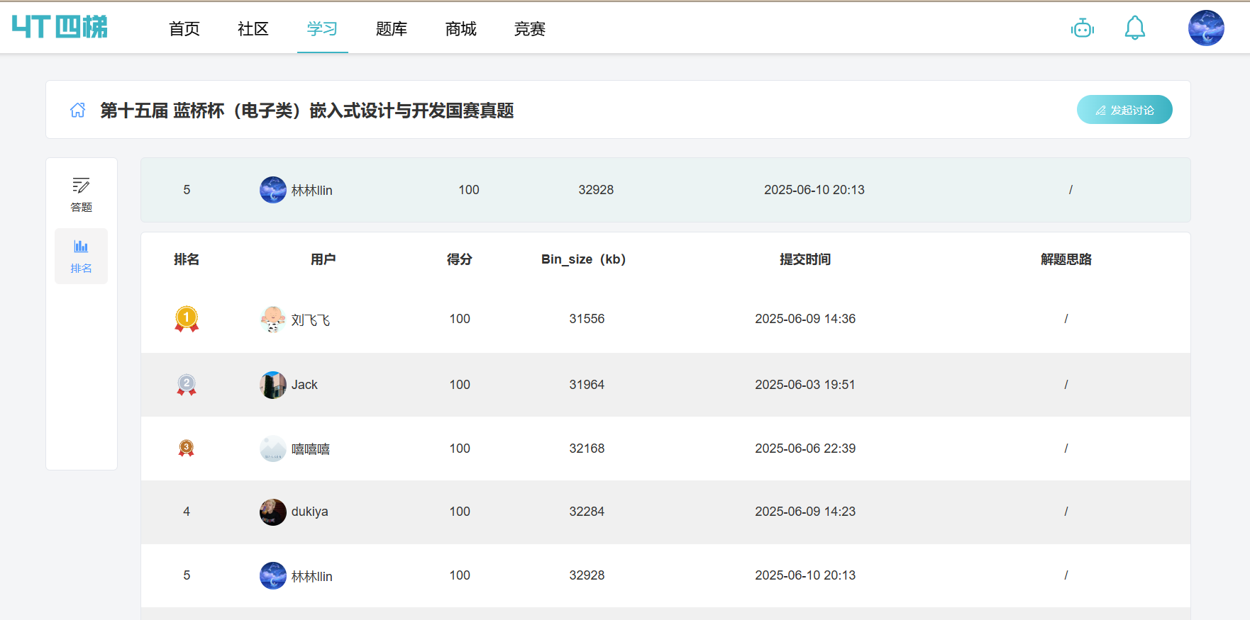
Task: Click submission time 2025-06-06 22:39
Action: pyautogui.click(x=805, y=449)
